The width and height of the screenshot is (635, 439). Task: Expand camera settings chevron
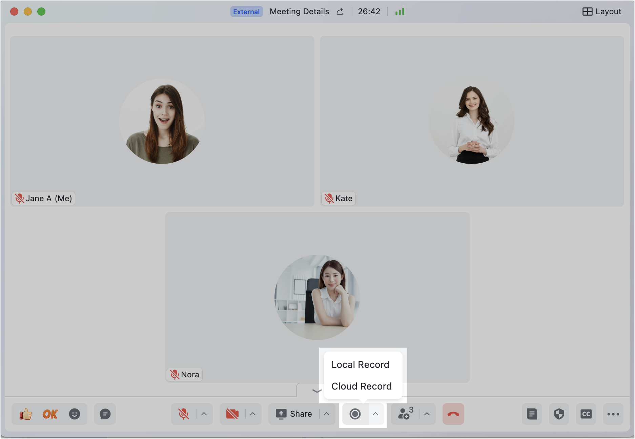252,414
